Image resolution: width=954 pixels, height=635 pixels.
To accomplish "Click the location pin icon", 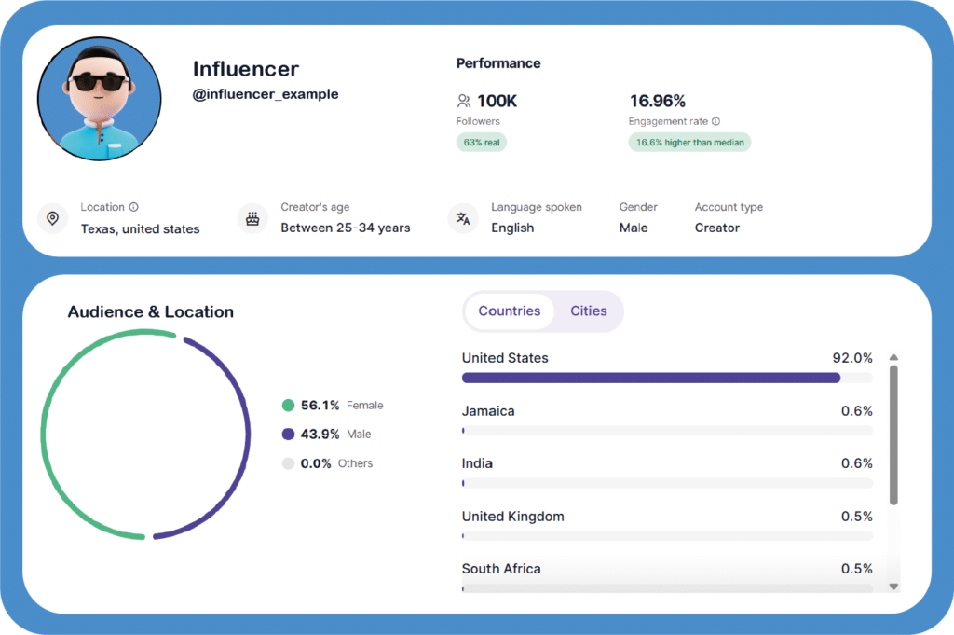I will point(53,218).
